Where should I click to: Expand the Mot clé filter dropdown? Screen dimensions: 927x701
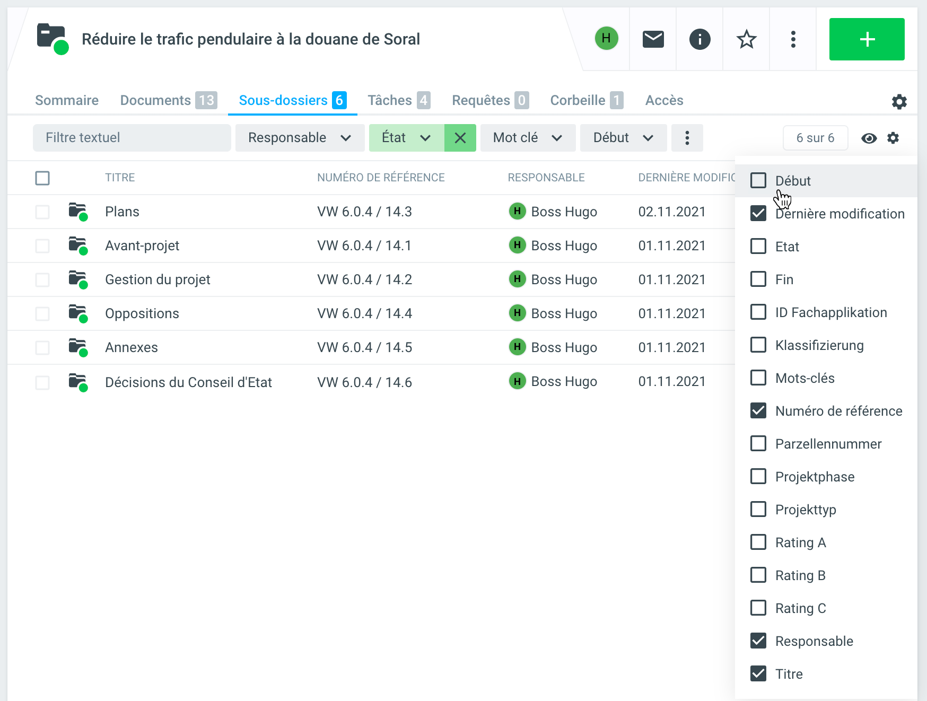(527, 138)
